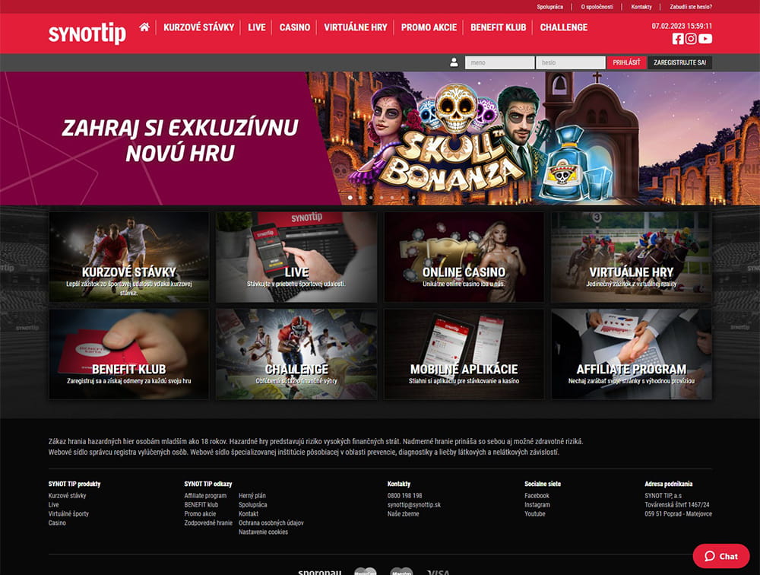The width and height of the screenshot is (760, 575).
Task: Click footer link Naše zberne
Action: point(404,514)
